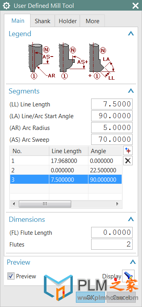Switch to the Shank tab

(x=43, y=21)
